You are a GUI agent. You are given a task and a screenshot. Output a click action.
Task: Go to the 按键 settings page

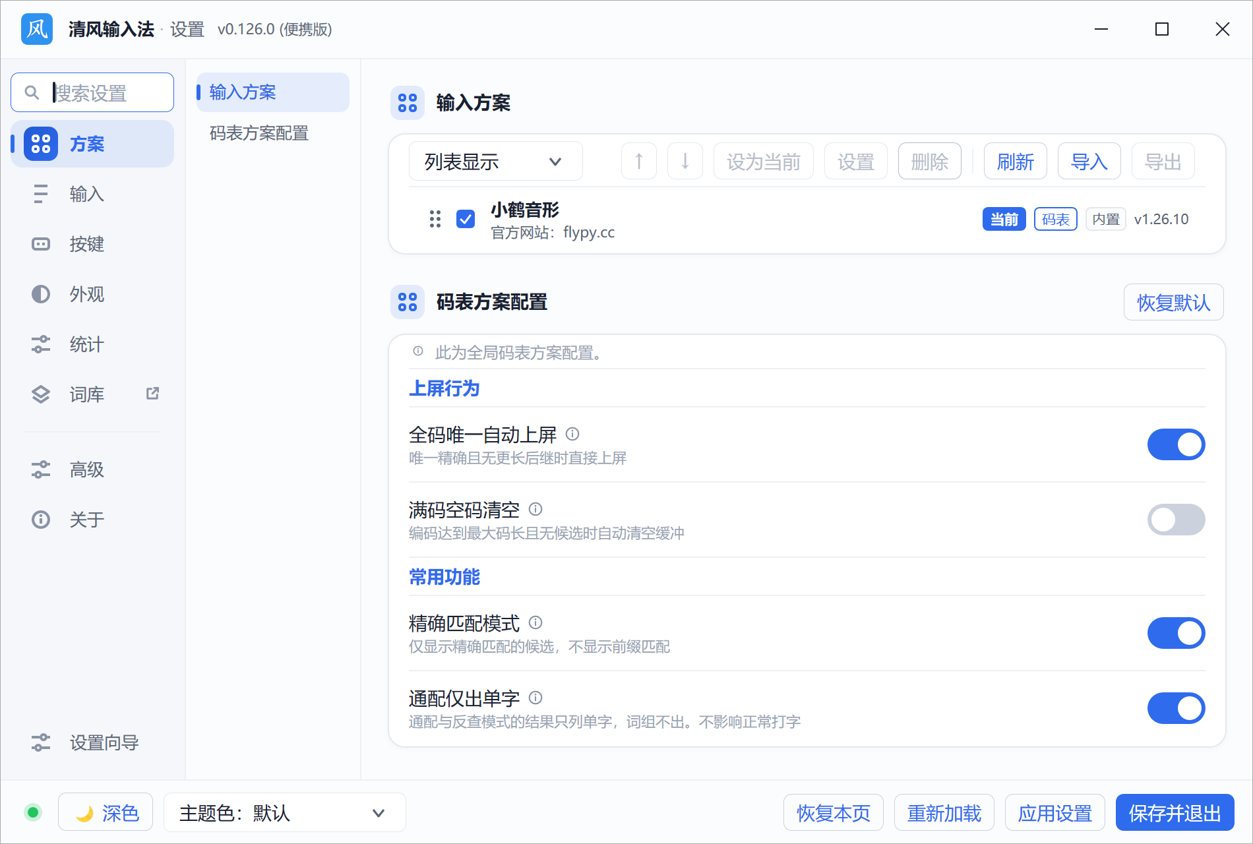tap(92, 244)
